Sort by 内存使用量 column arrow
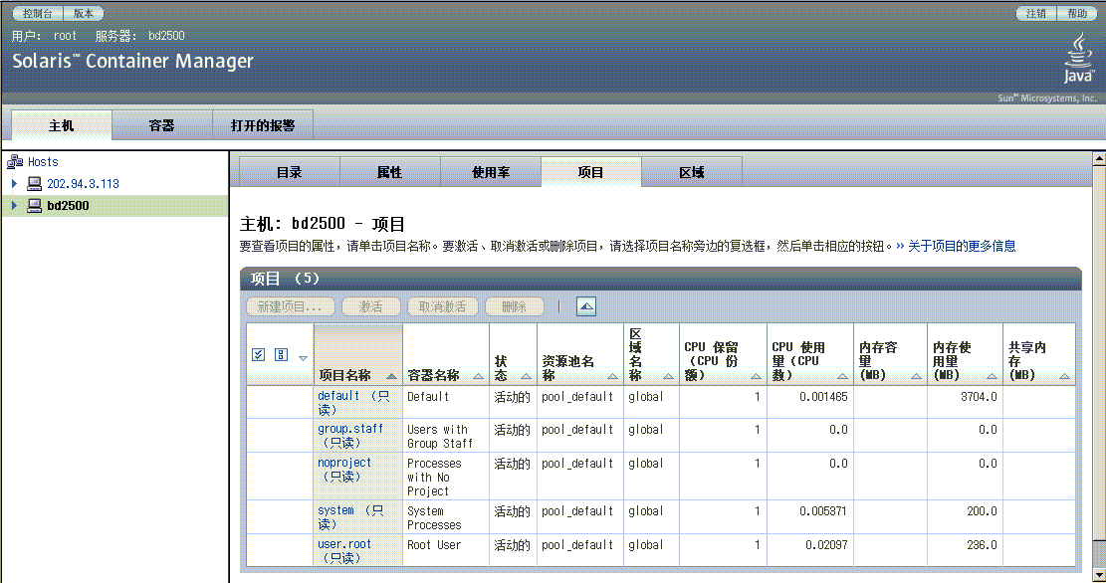Viewport: 1106px width, 583px height. click(x=992, y=376)
